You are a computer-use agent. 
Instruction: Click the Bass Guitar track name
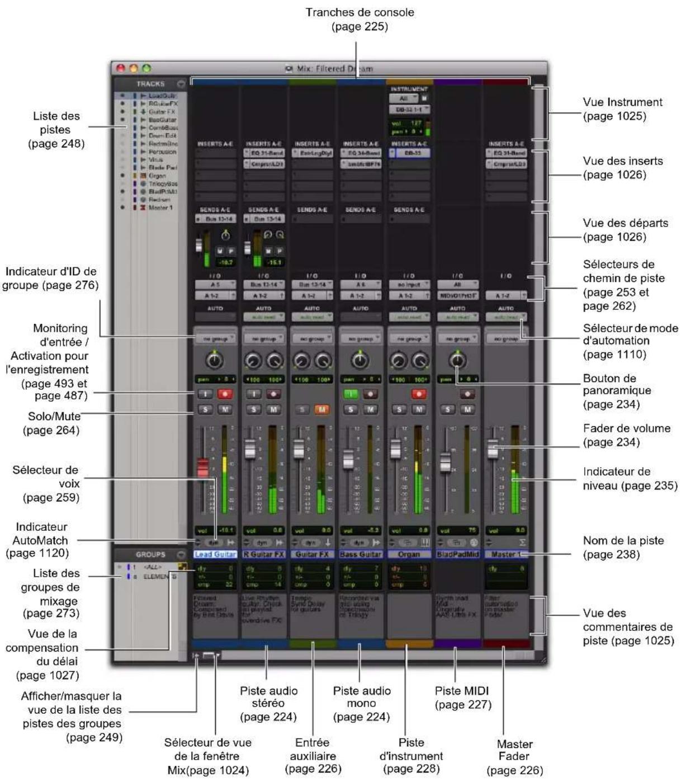click(x=361, y=554)
